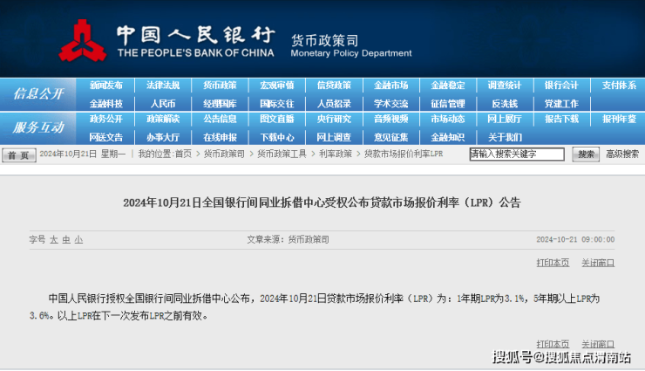The height and width of the screenshot is (371, 645).
Task: Select 音频视频 in the navigation
Action: point(390,119)
